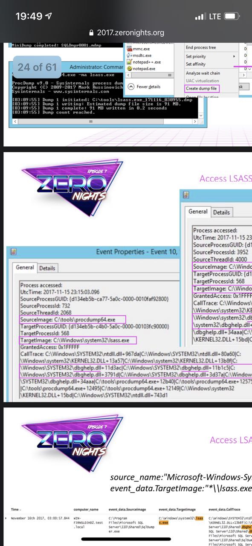Choose Set affinity from context menu
Screen dimensions: 252x546
pos(196,64)
